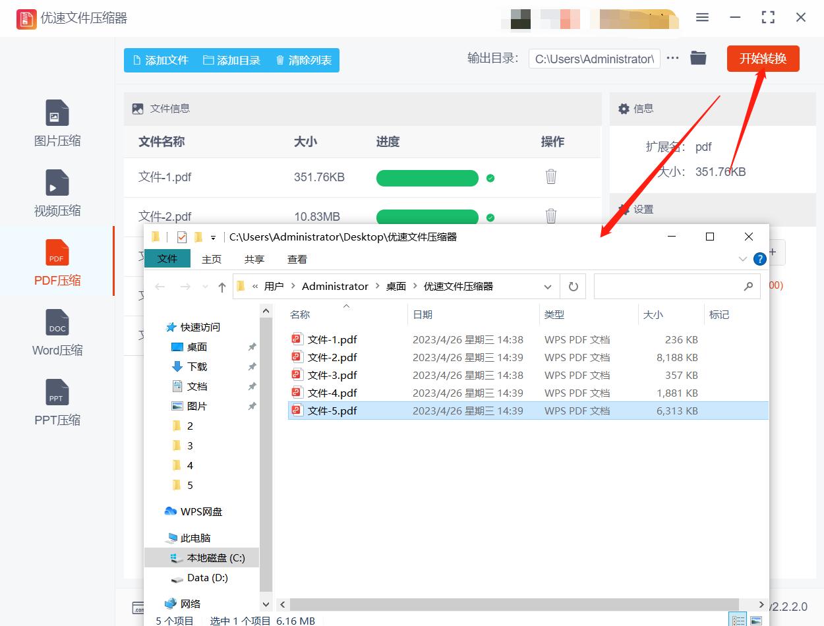Screen dimensions: 824x626
Task: Unpin 下载 from Quick access
Action: click(x=252, y=368)
